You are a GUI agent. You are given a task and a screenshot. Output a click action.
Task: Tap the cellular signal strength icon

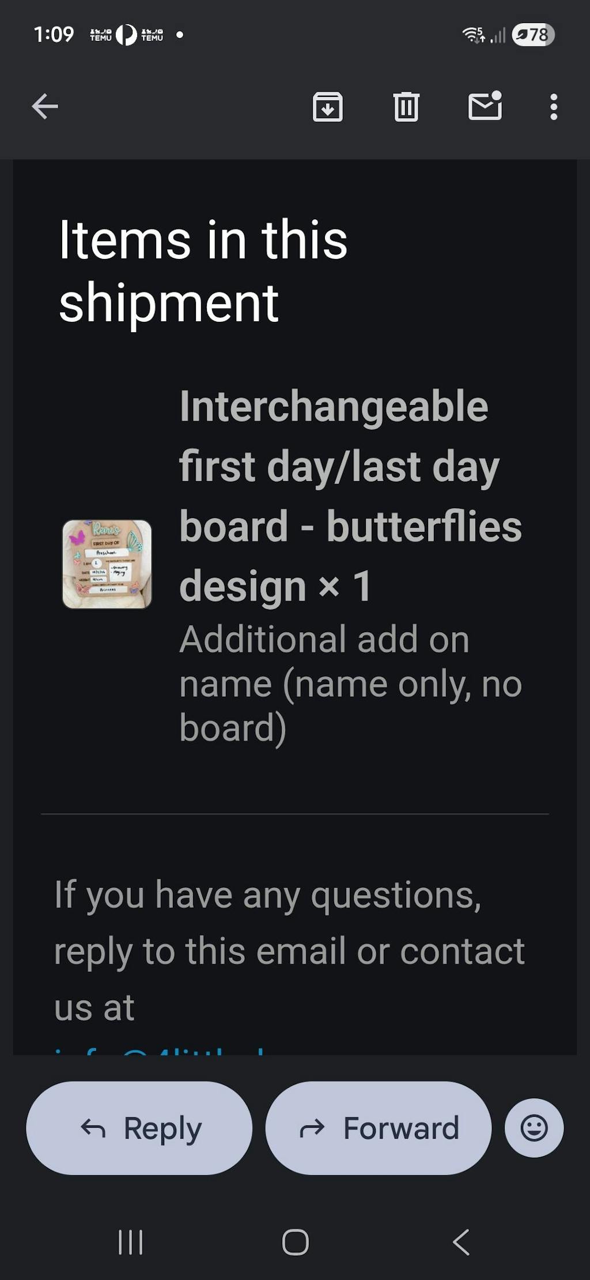pyautogui.click(x=498, y=36)
